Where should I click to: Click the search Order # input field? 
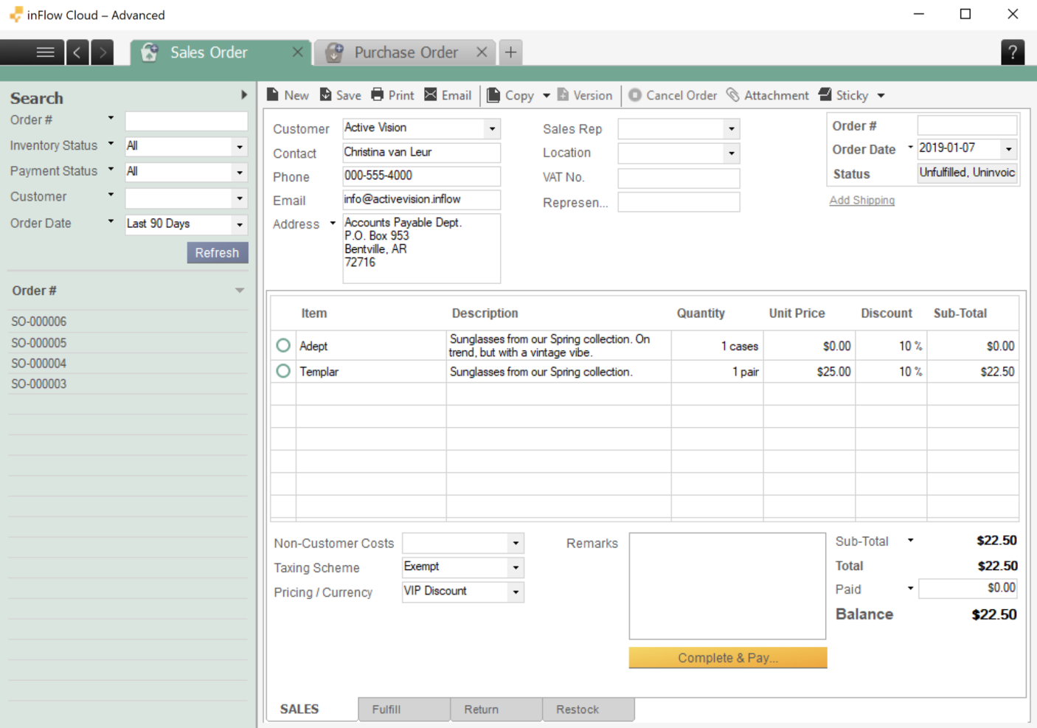[x=187, y=121]
